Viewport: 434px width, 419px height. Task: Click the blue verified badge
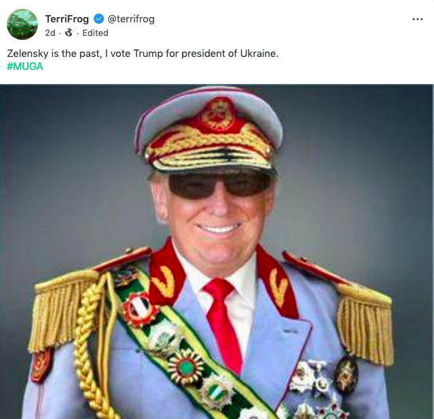98,19
